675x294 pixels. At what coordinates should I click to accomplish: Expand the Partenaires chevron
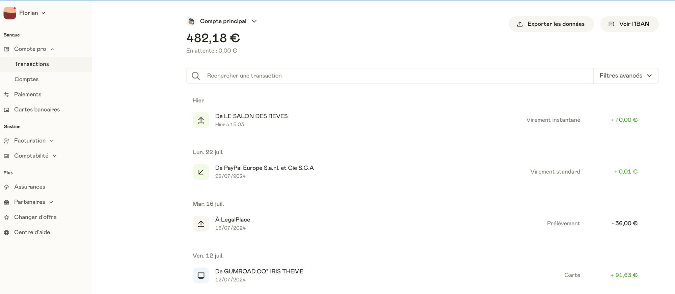(x=51, y=202)
